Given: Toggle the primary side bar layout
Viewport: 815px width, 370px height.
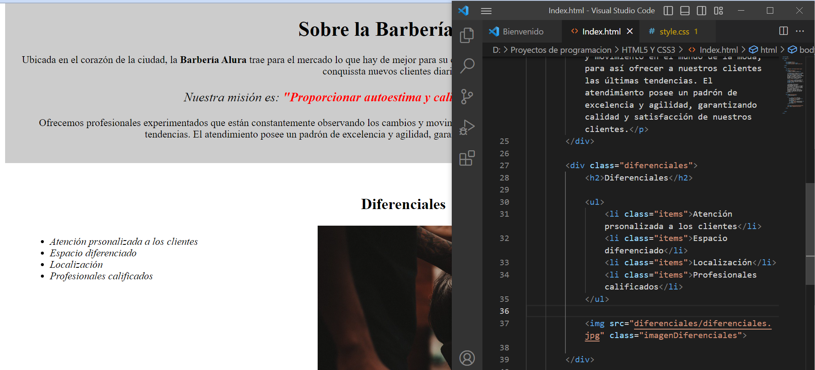Looking at the screenshot, I should [668, 11].
